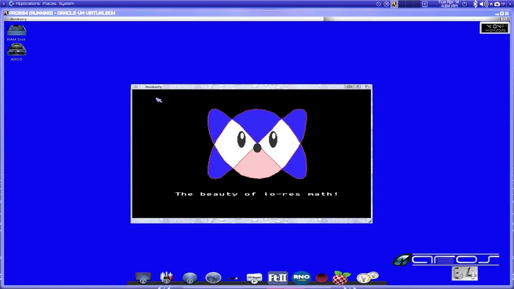
Task: Open the Places menu
Action: (x=49, y=4)
